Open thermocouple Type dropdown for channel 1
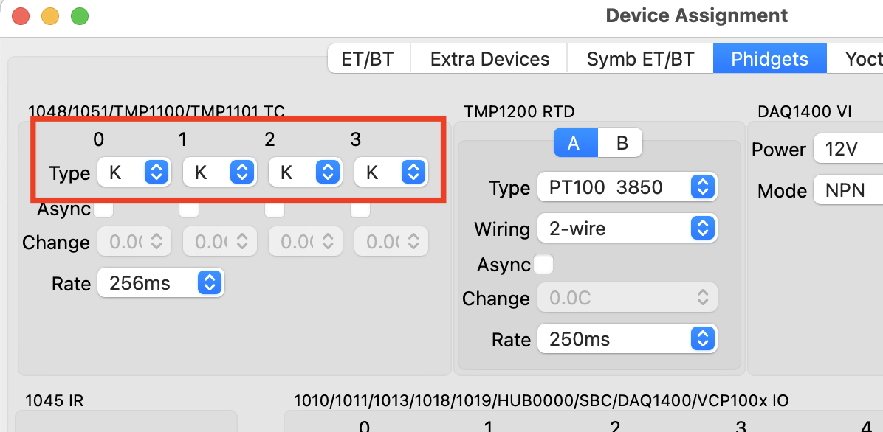 (219, 172)
